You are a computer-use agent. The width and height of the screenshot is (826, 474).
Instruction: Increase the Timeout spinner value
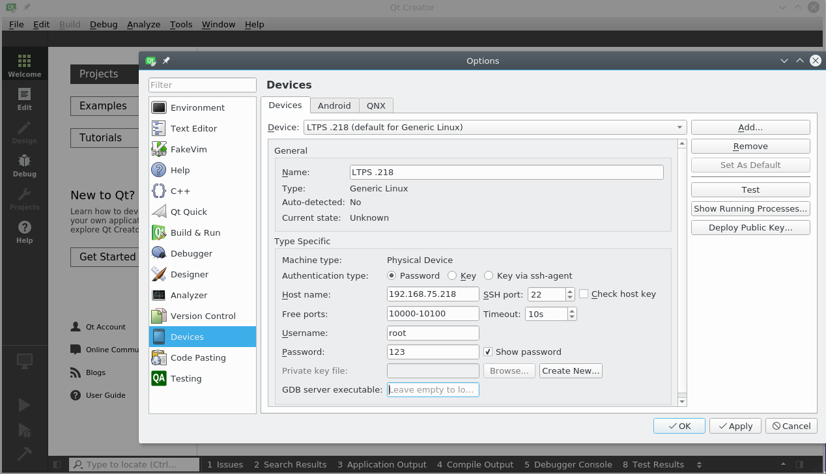(572, 311)
